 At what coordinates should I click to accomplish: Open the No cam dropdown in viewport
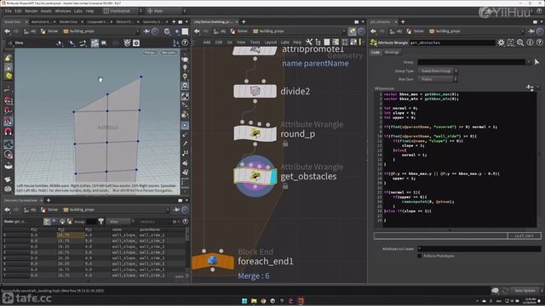(x=169, y=53)
